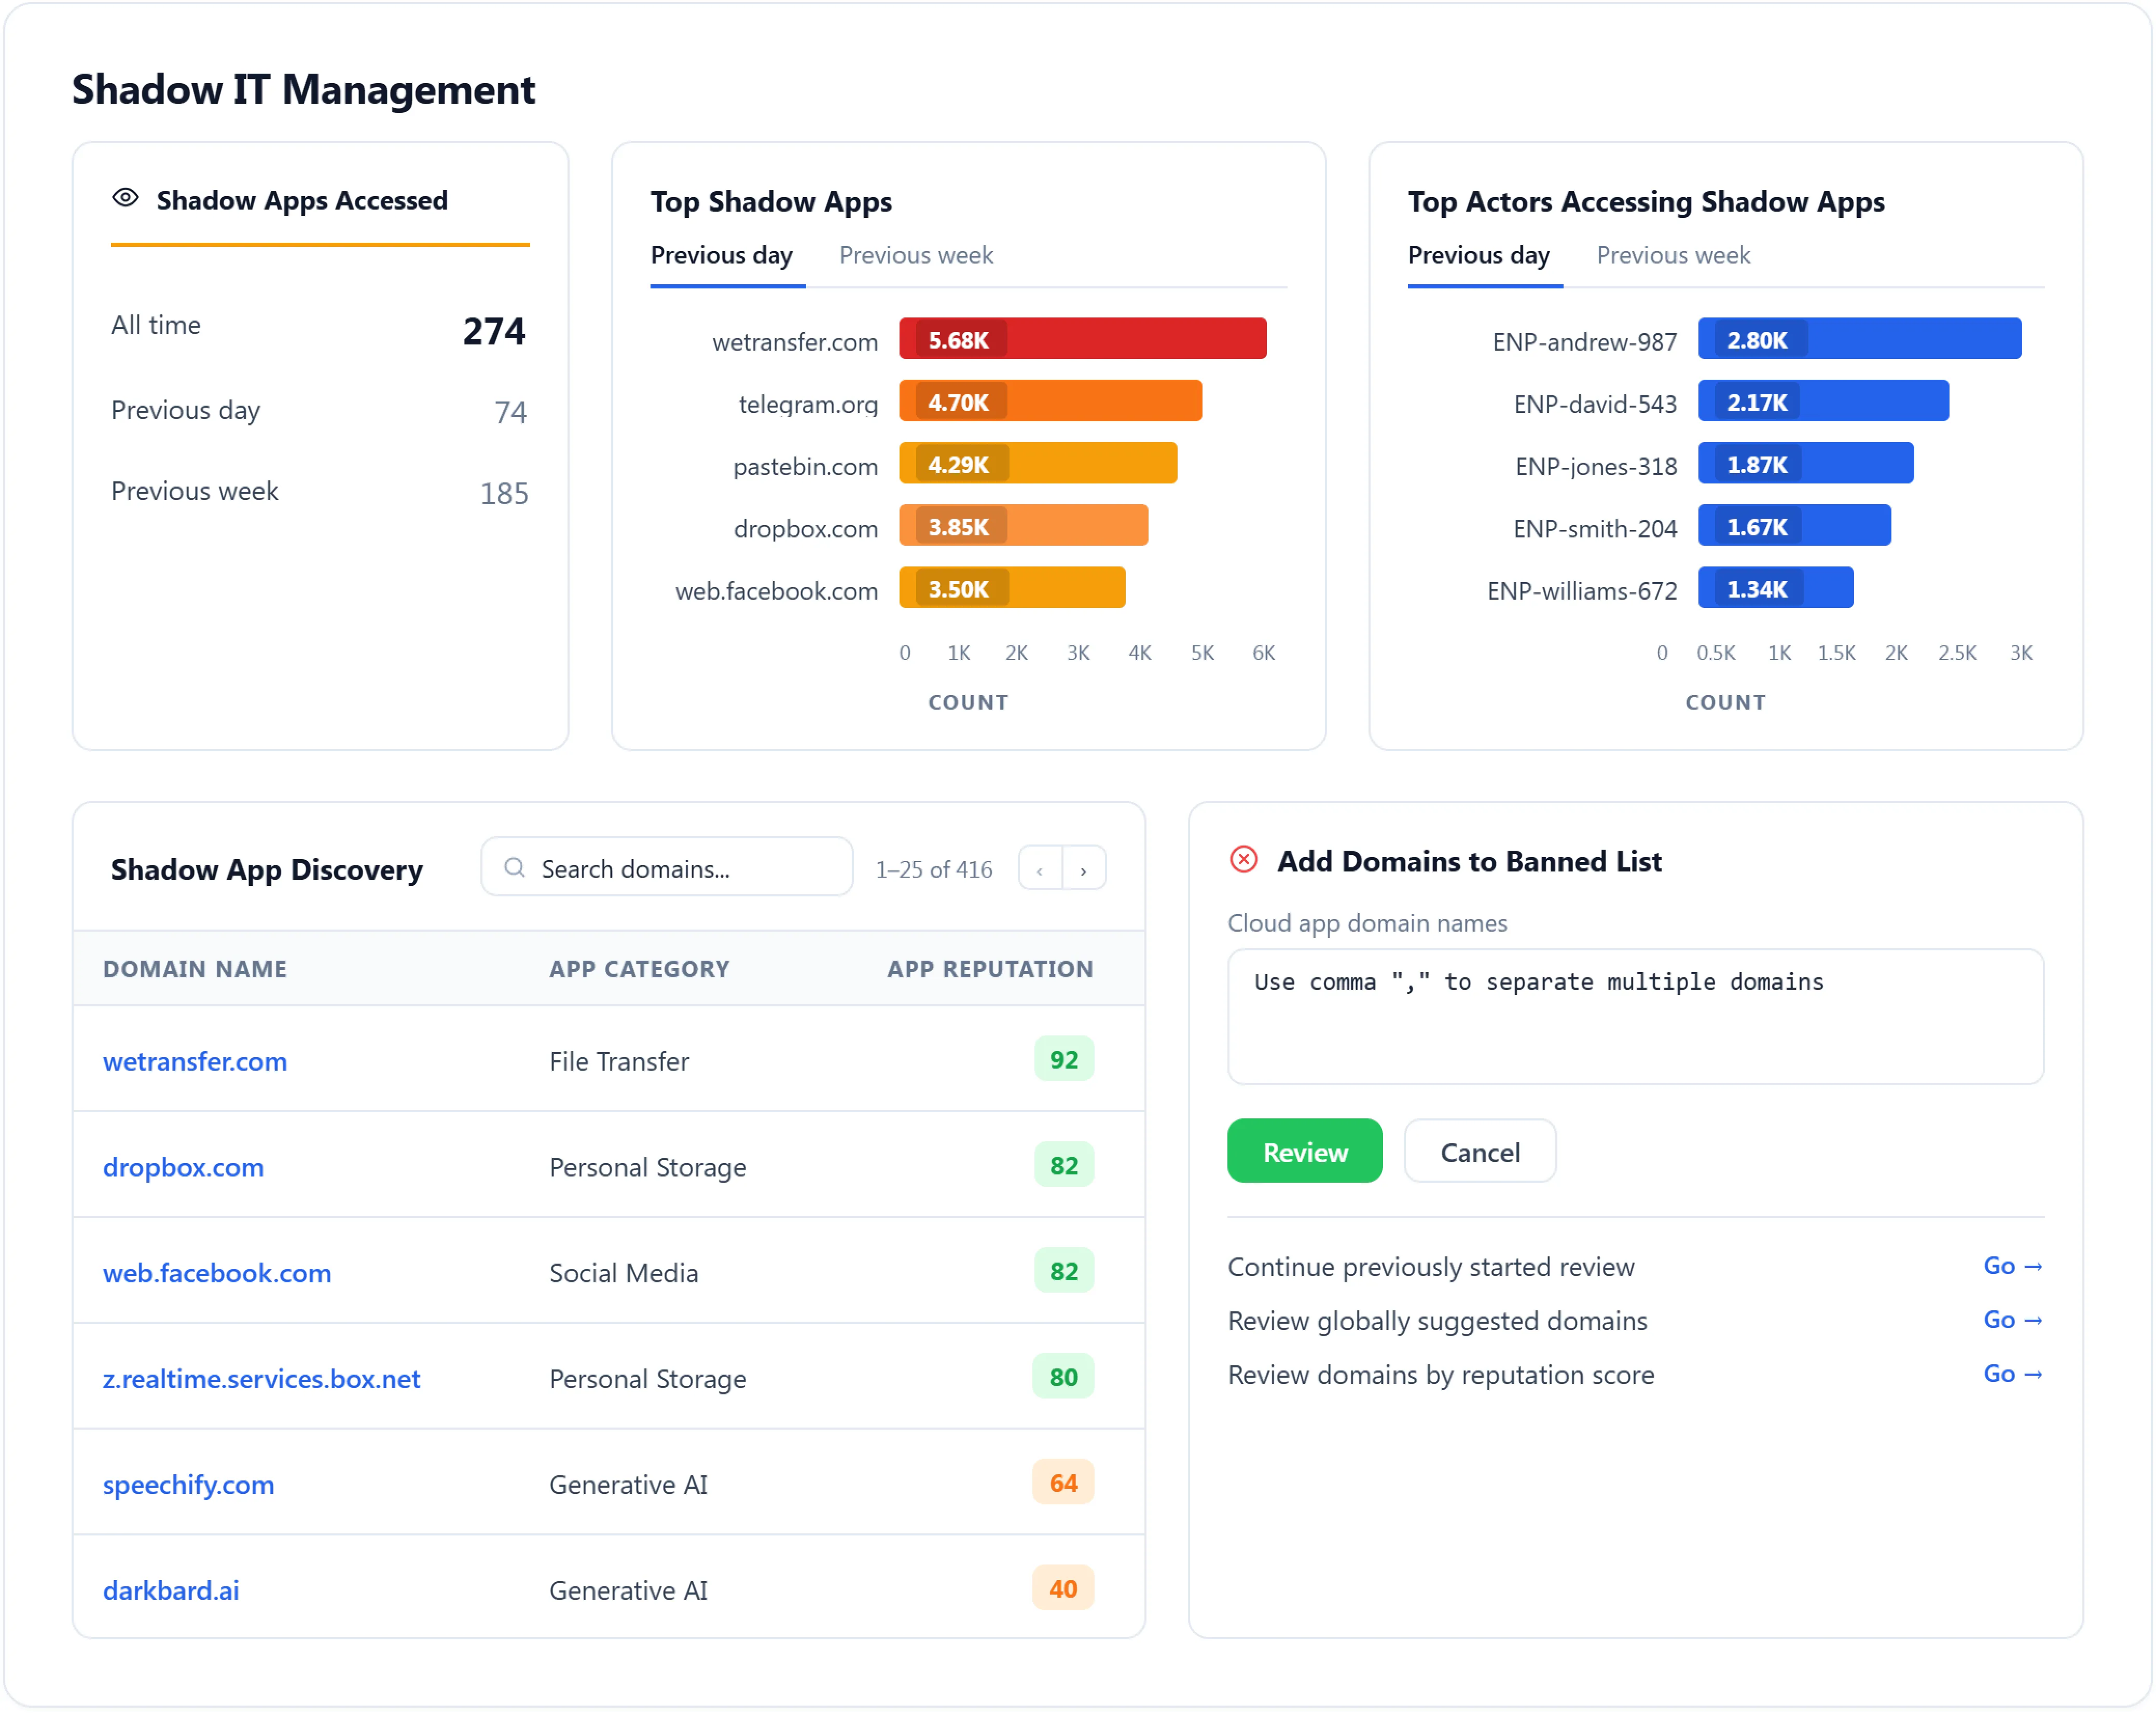Click the ENP-david-543 2.17K bar
Image resolution: width=2156 pixels, height=1717 pixels.
point(1824,401)
